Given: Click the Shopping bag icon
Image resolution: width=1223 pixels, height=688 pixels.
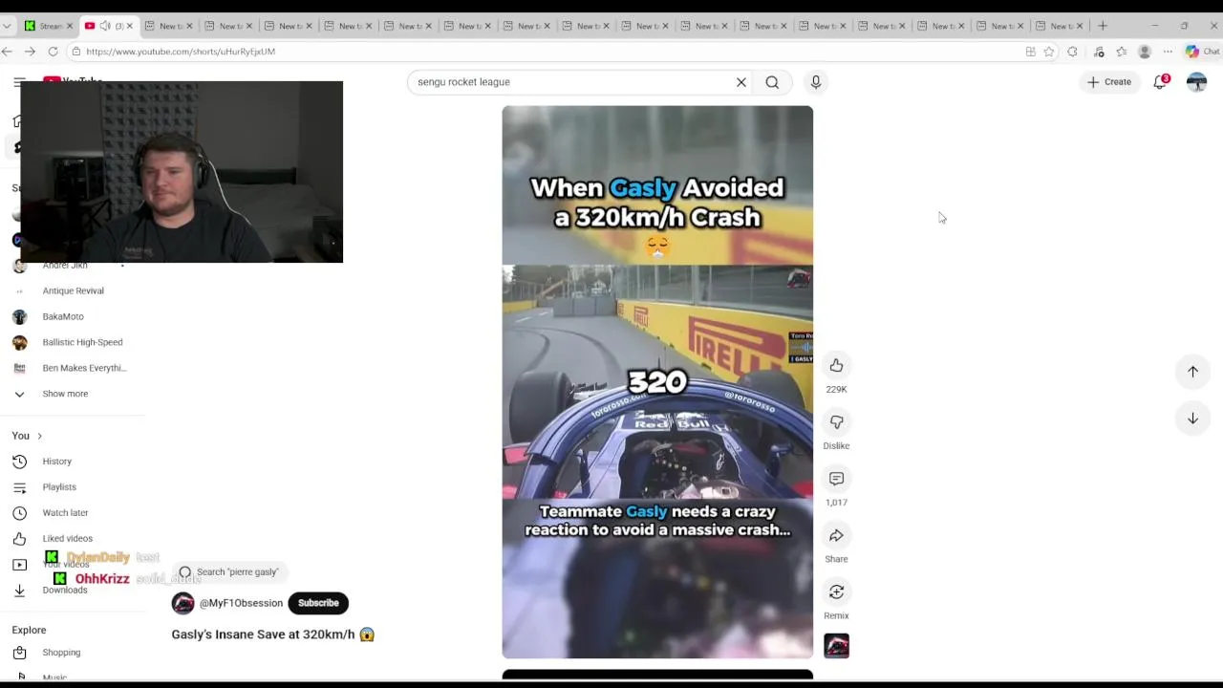Looking at the screenshot, I should 19,653.
